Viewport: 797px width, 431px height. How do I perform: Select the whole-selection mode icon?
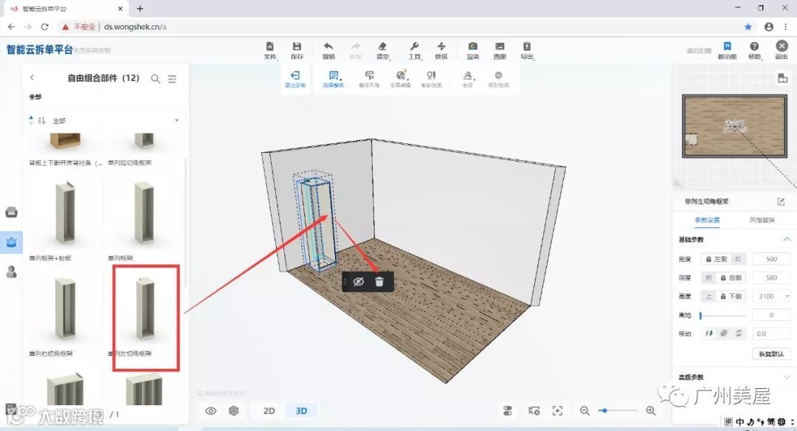334,79
